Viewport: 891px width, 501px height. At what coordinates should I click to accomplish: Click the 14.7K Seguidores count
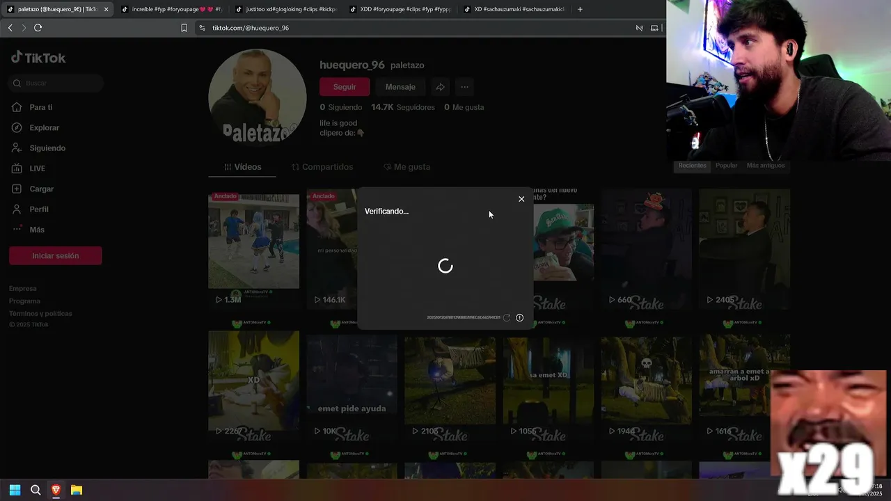coord(402,107)
